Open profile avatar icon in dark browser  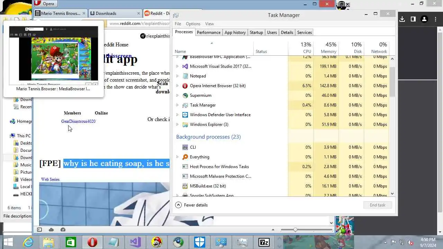click(424, 19)
